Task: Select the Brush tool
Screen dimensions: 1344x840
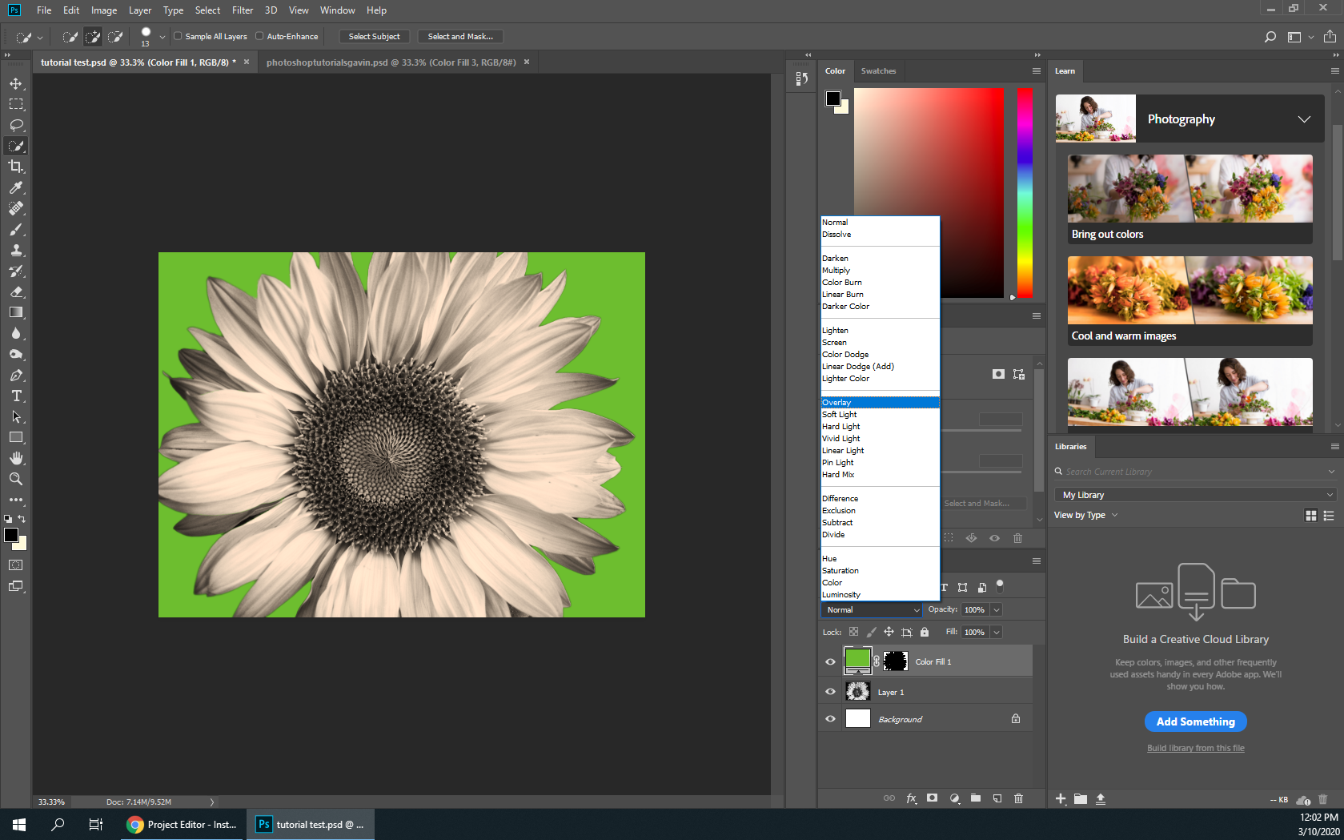Action: pos(16,229)
